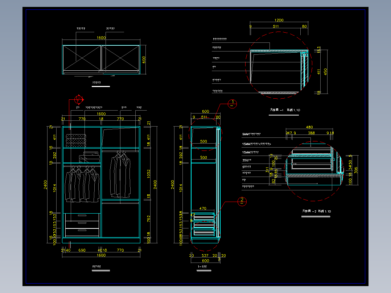Select the 1200 dimension above detail 1
This screenshot has width=391, height=293.
[279, 20]
